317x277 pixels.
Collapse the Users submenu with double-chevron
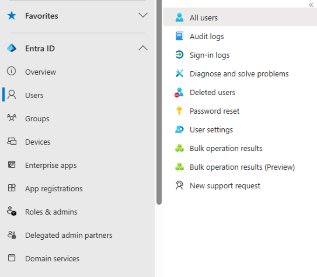[311, 5]
